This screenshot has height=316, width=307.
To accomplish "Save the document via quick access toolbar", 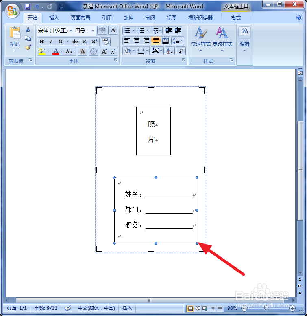I will pos(28,7).
